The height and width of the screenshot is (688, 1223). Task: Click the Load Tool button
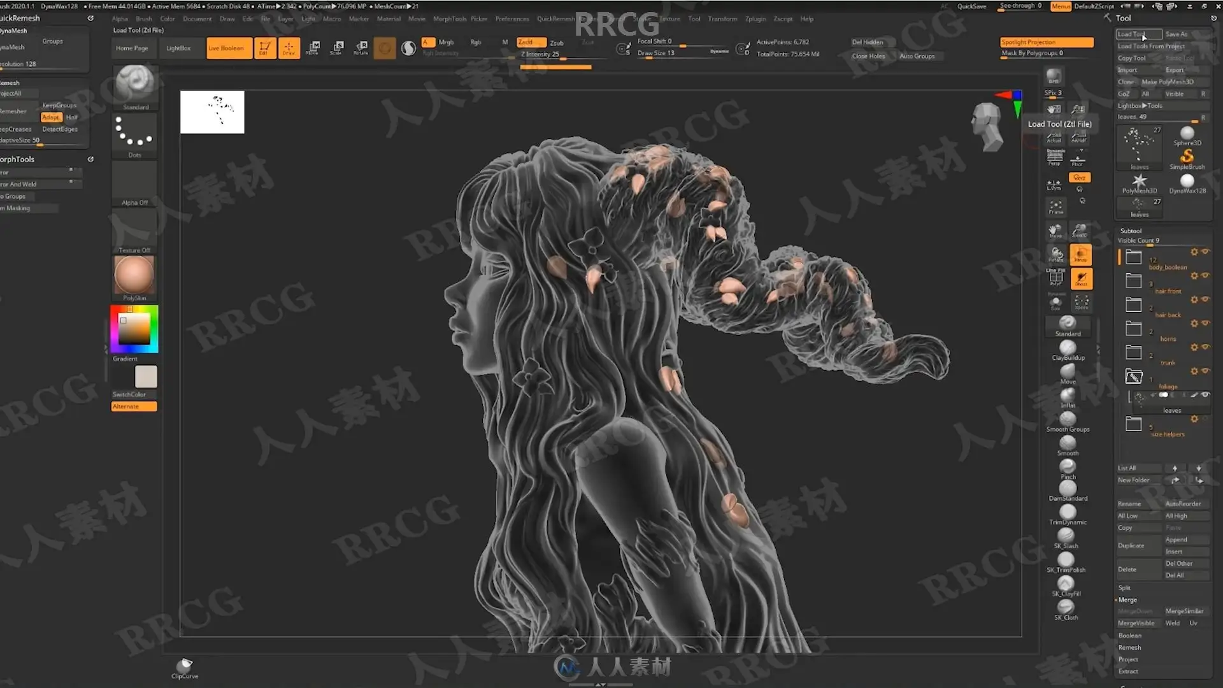point(1138,34)
